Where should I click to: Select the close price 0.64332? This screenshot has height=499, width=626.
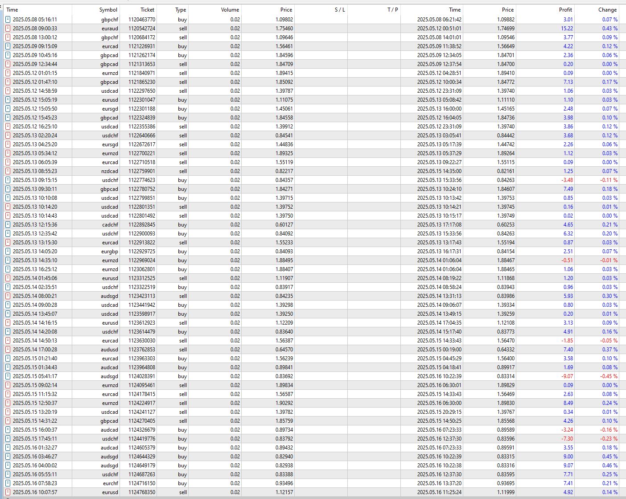click(x=506, y=350)
